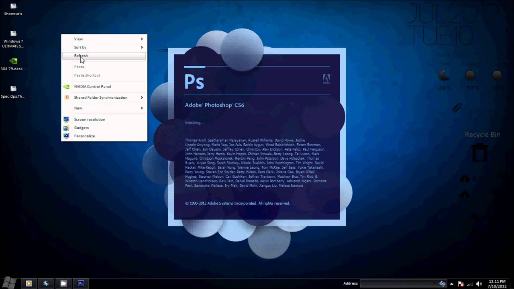Open Gadgets from the context menu

104,128
